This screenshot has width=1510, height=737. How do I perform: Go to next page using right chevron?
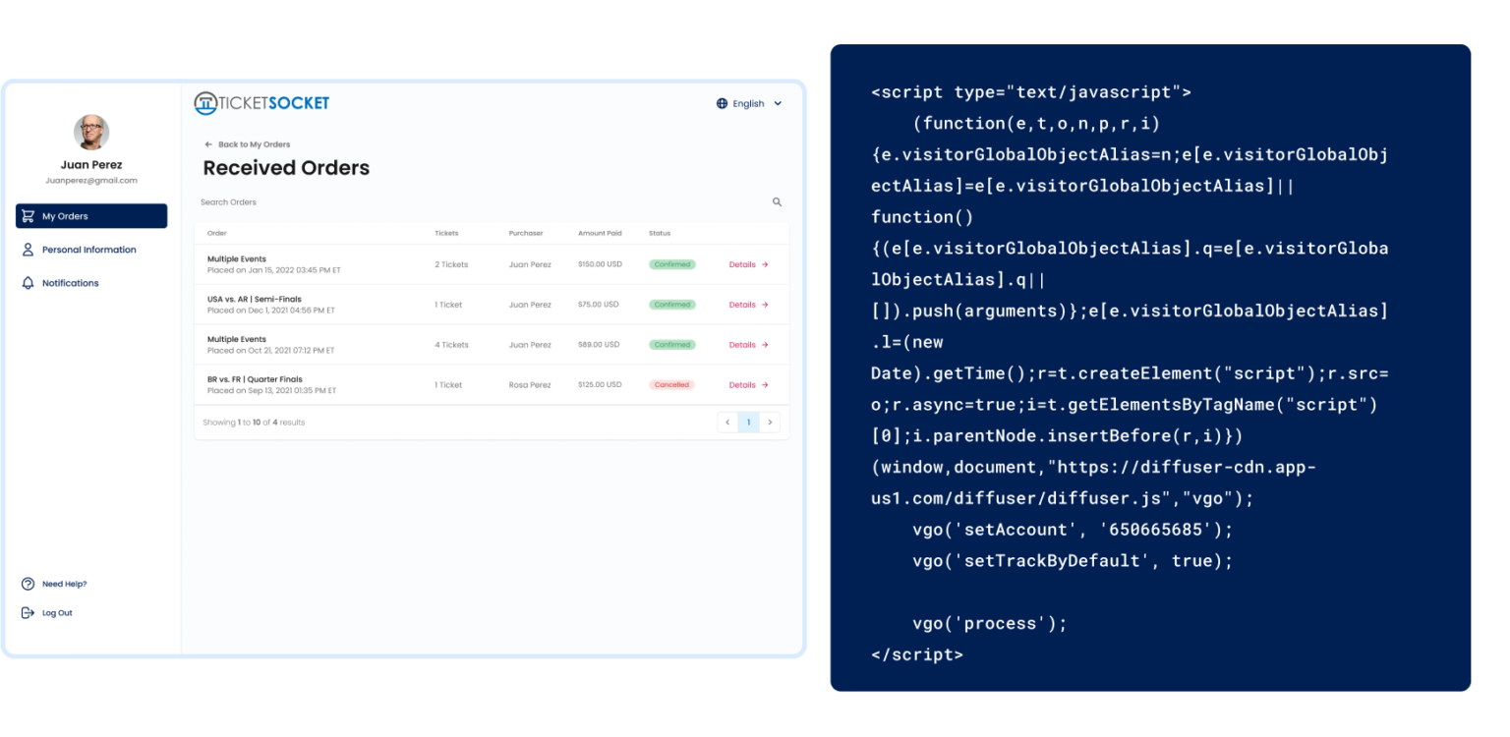pyautogui.click(x=770, y=423)
